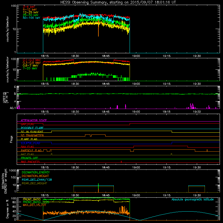The height and width of the screenshot is (223, 223).
Task: Click the Absolute geomagnetic latitude label
Action: point(193,200)
